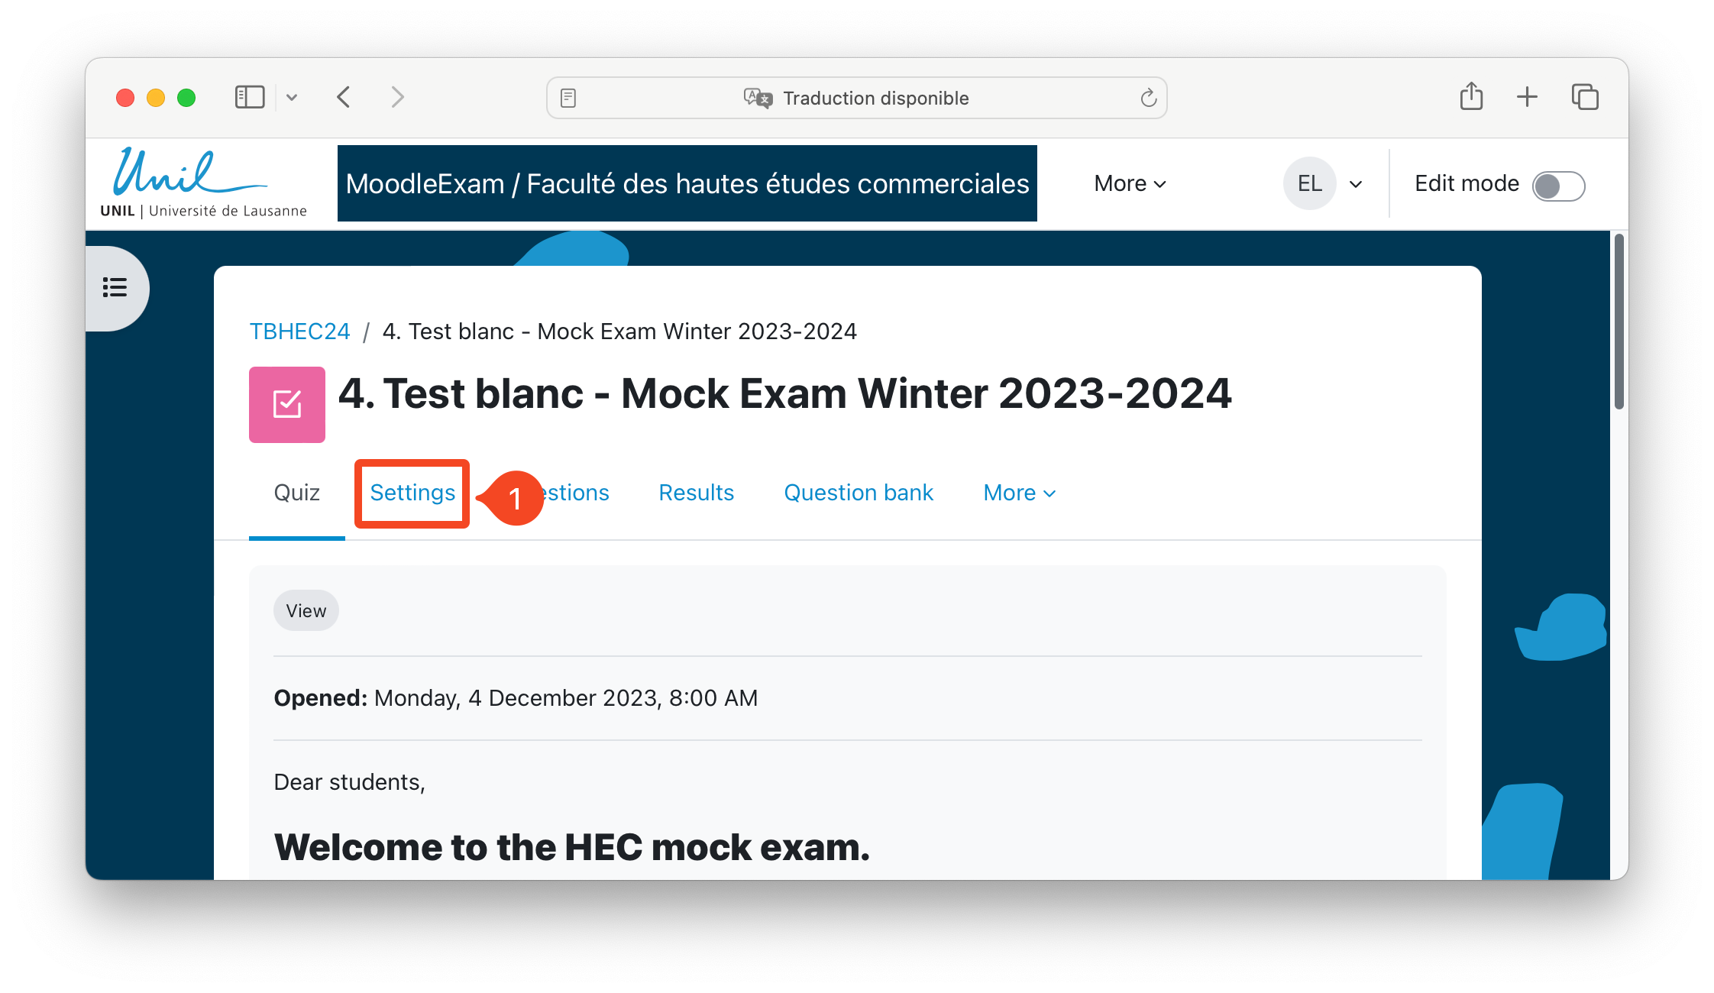Show the tab overview icon
This screenshot has height=993, width=1714.
pyautogui.click(x=1585, y=97)
